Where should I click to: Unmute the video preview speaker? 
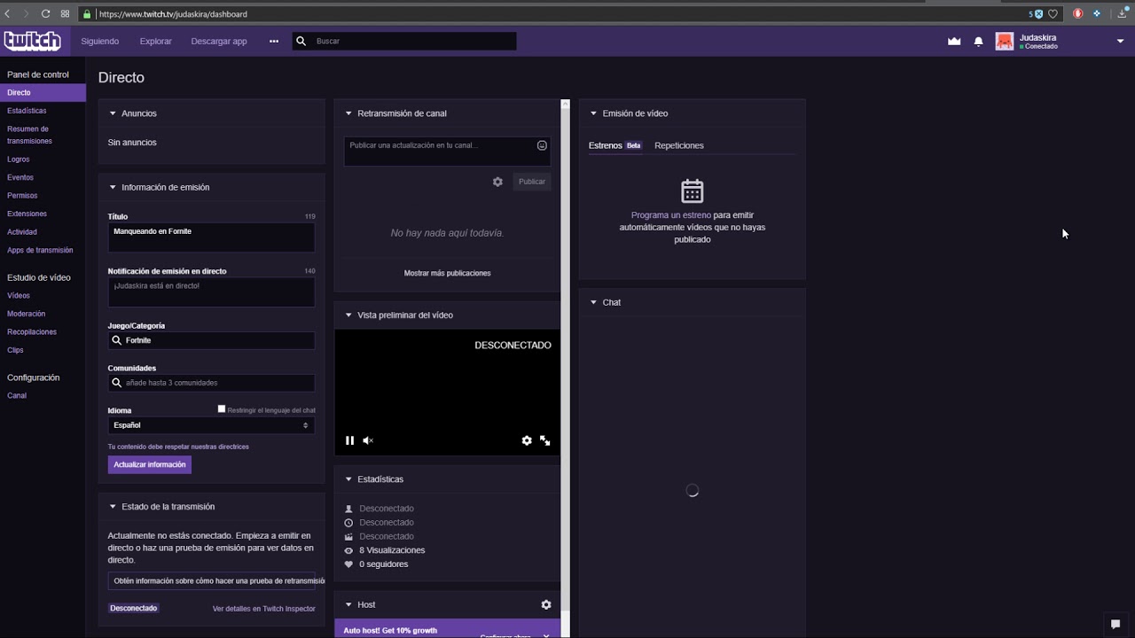pos(368,440)
